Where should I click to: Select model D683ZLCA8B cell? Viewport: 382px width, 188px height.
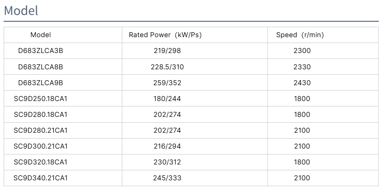pos(40,67)
